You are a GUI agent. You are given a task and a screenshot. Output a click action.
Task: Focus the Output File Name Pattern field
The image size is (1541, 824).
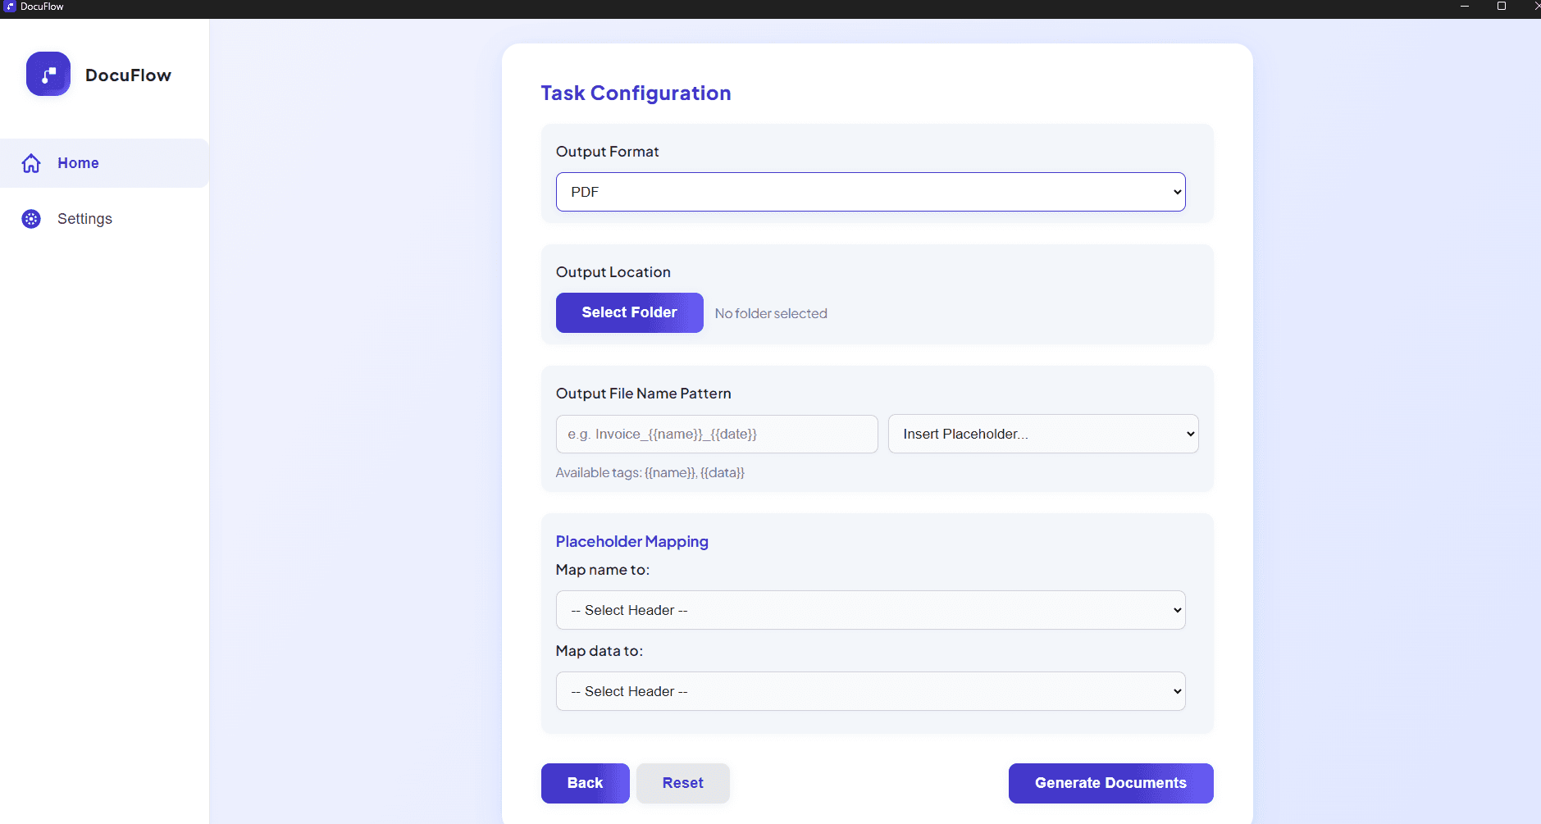click(716, 434)
